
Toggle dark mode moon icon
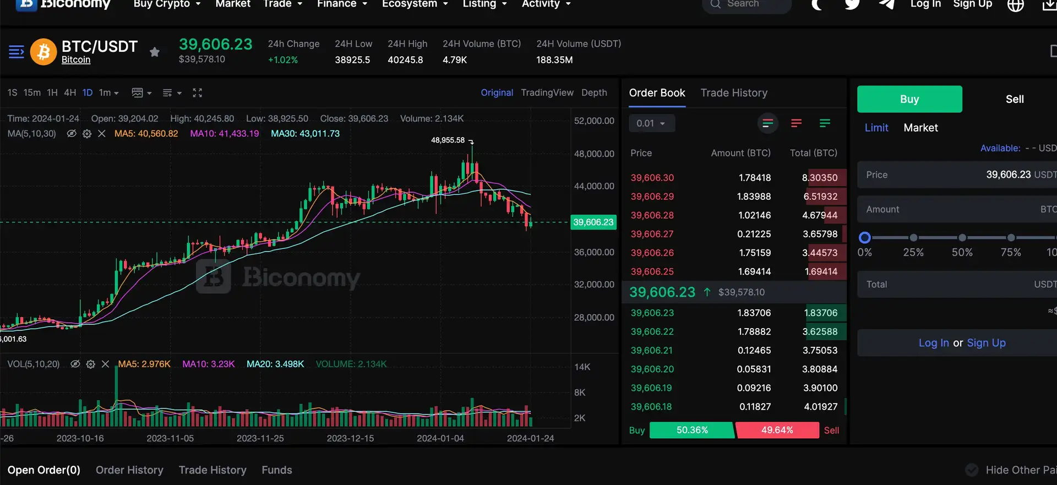[x=817, y=4]
